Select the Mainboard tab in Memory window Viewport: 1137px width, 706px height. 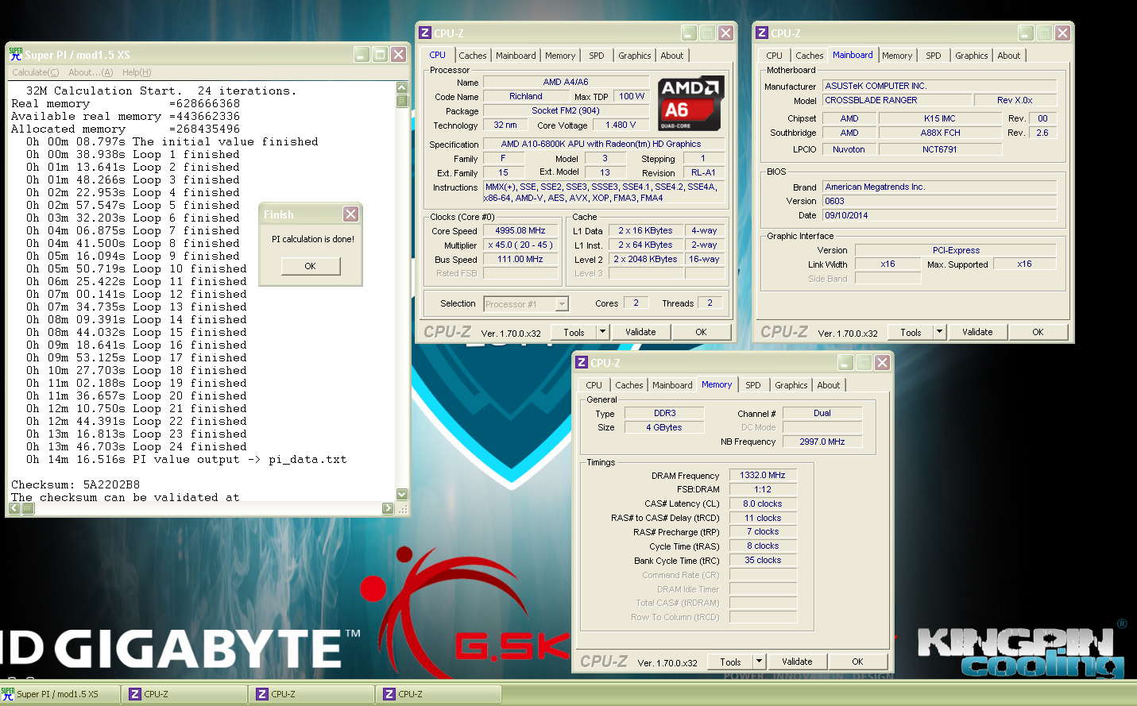coord(672,385)
